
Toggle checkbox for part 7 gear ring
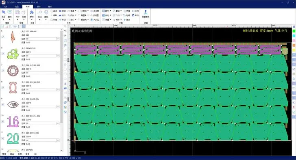coord(3,71)
